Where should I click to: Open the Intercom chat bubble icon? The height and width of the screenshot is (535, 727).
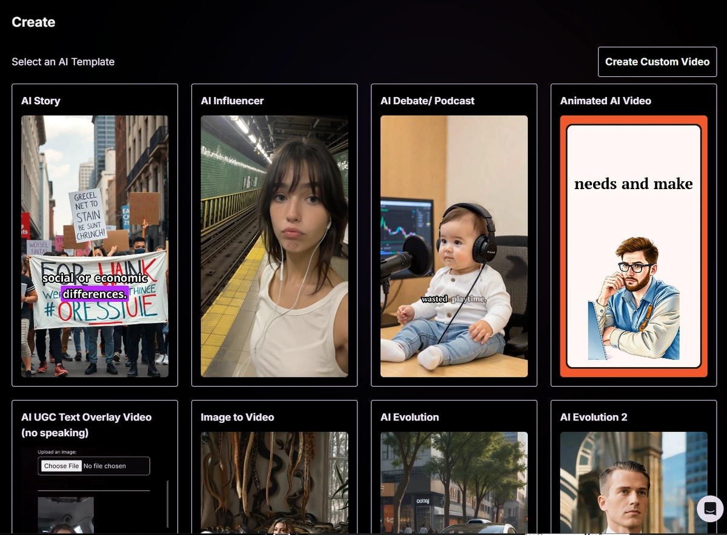tap(709, 508)
